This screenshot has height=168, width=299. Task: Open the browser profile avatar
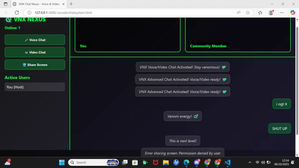click(x=271, y=13)
